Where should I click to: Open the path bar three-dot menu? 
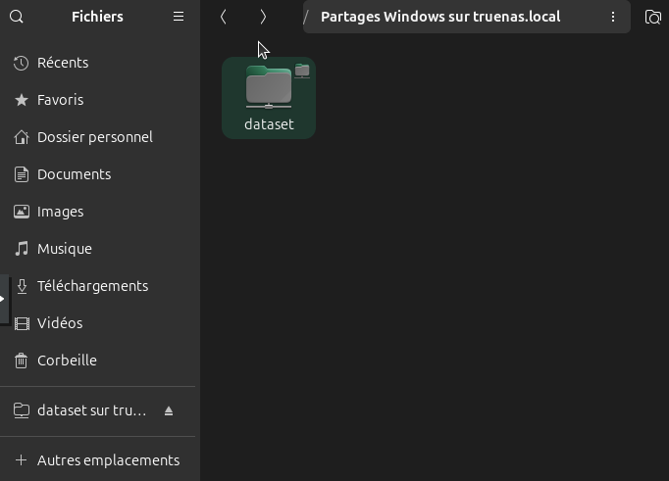click(613, 18)
